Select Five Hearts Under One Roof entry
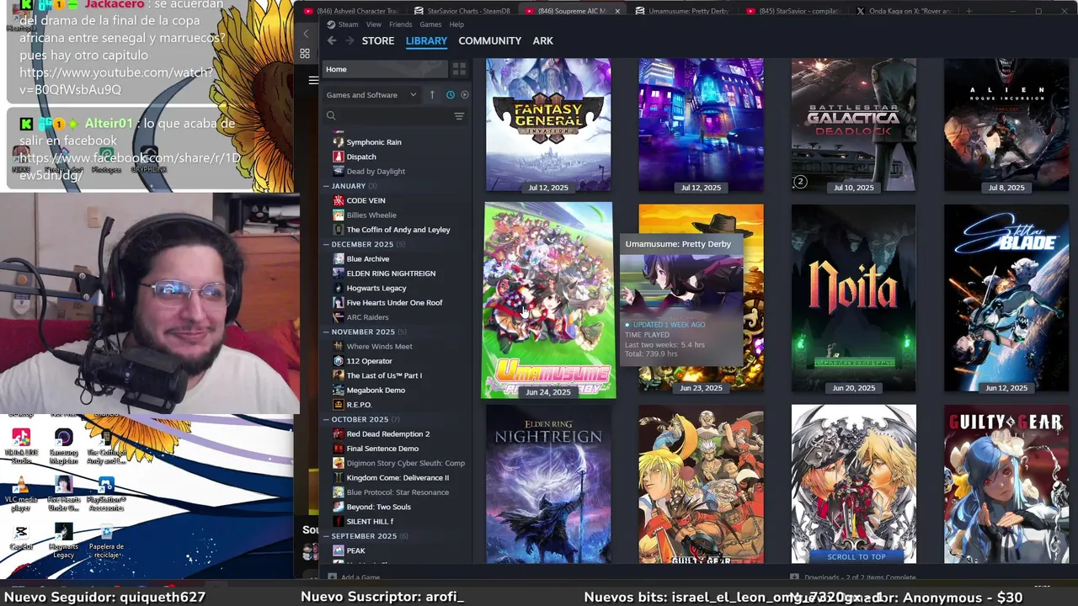 coord(393,302)
